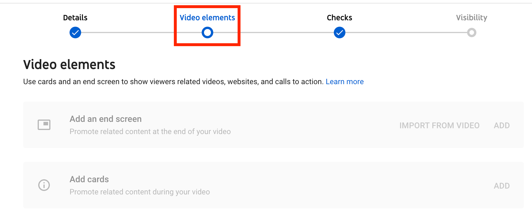Click the cards info circle icon
This screenshot has width=532, height=224.
tap(44, 185)
